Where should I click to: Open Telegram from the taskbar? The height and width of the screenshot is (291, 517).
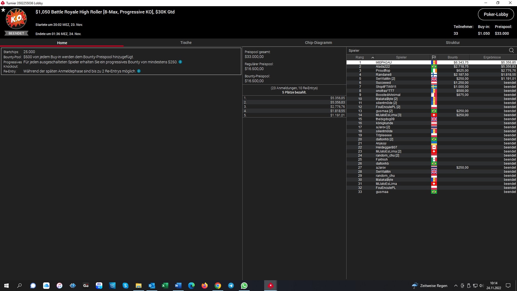[x=231, y=286]
